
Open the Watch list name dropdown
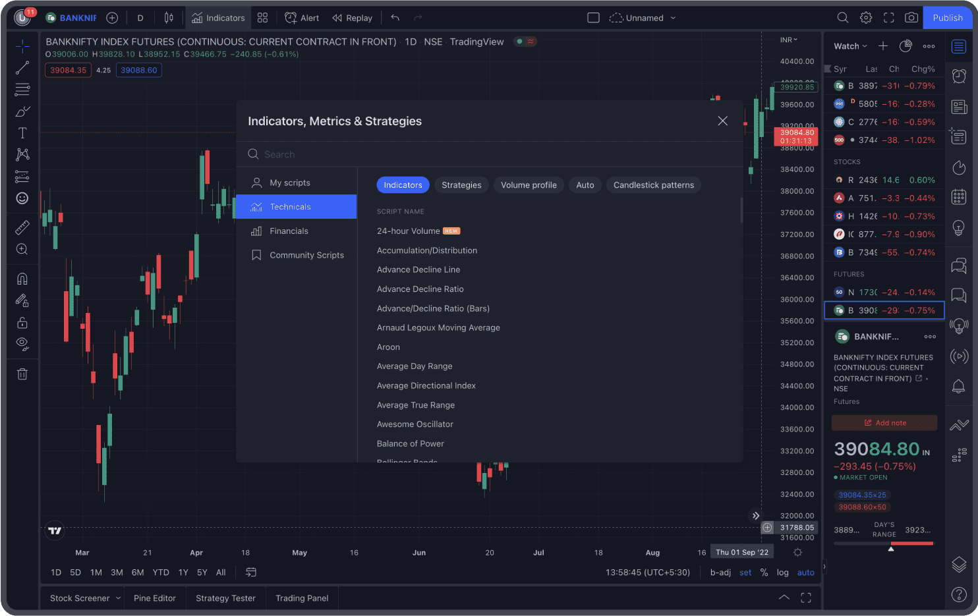coord(850,46)
